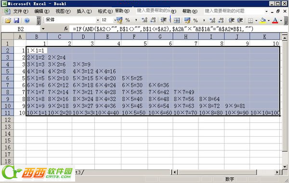Open the 格式(O) menu

coord(105,11)
